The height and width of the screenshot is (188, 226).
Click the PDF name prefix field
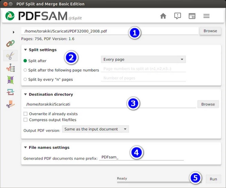(141, 157)
